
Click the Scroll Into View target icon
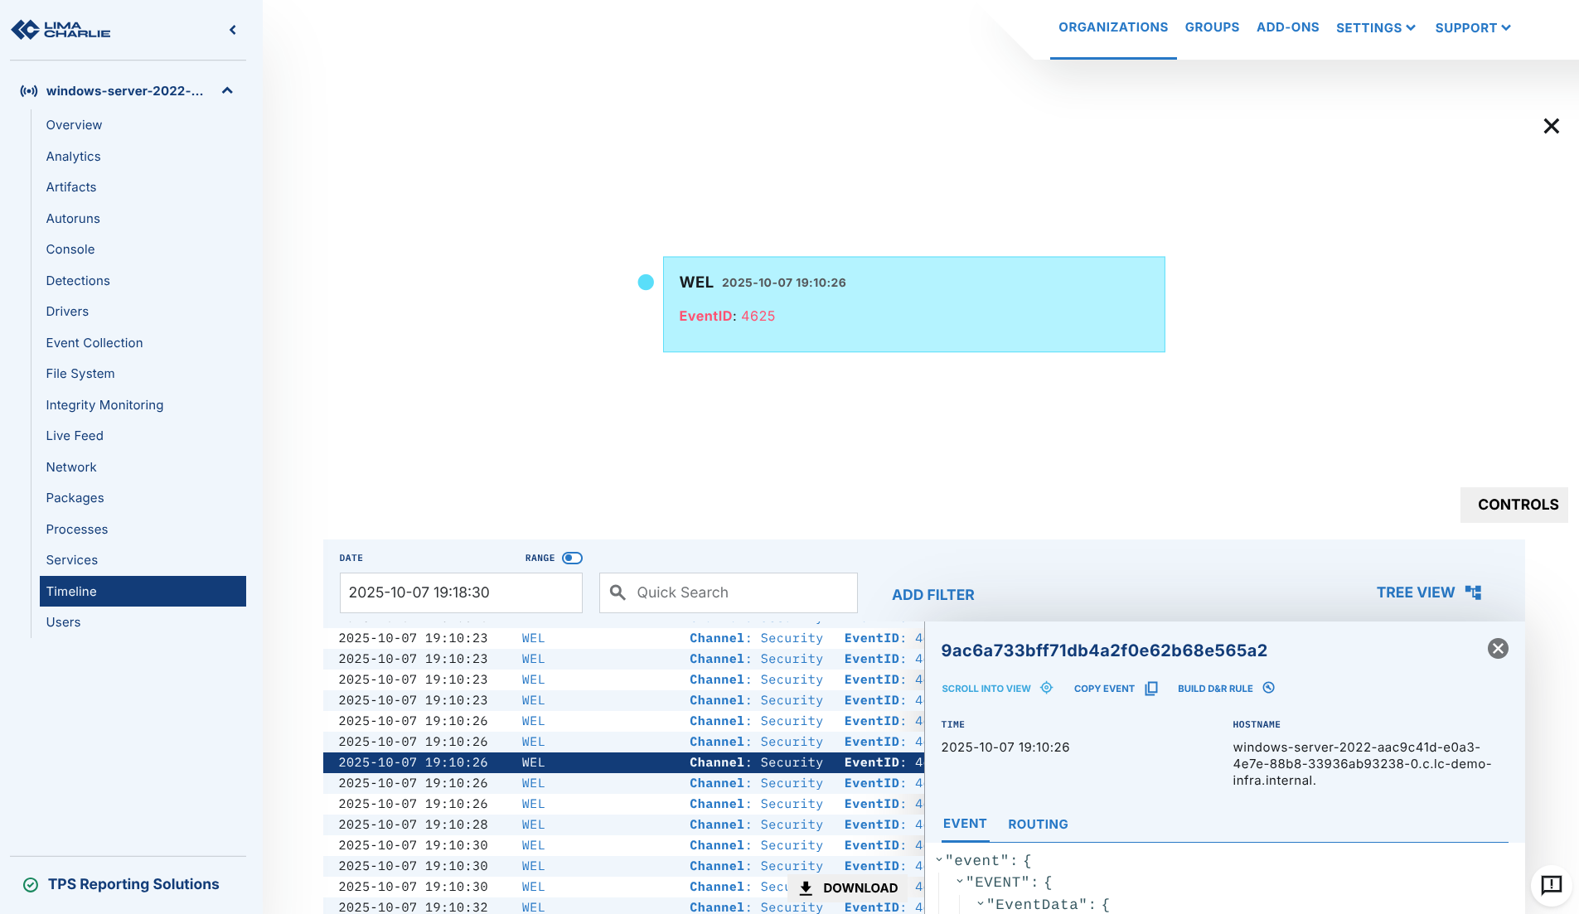point(1046,688)
